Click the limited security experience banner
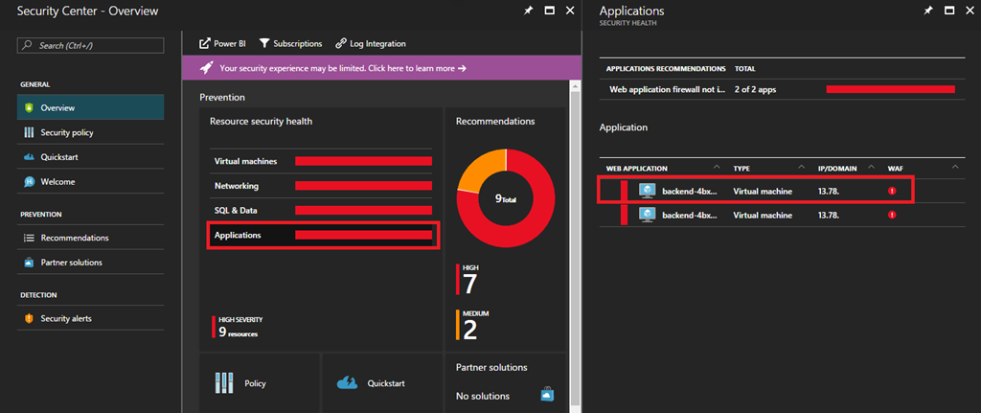This screenshot has width=981, height=413. 381,68
